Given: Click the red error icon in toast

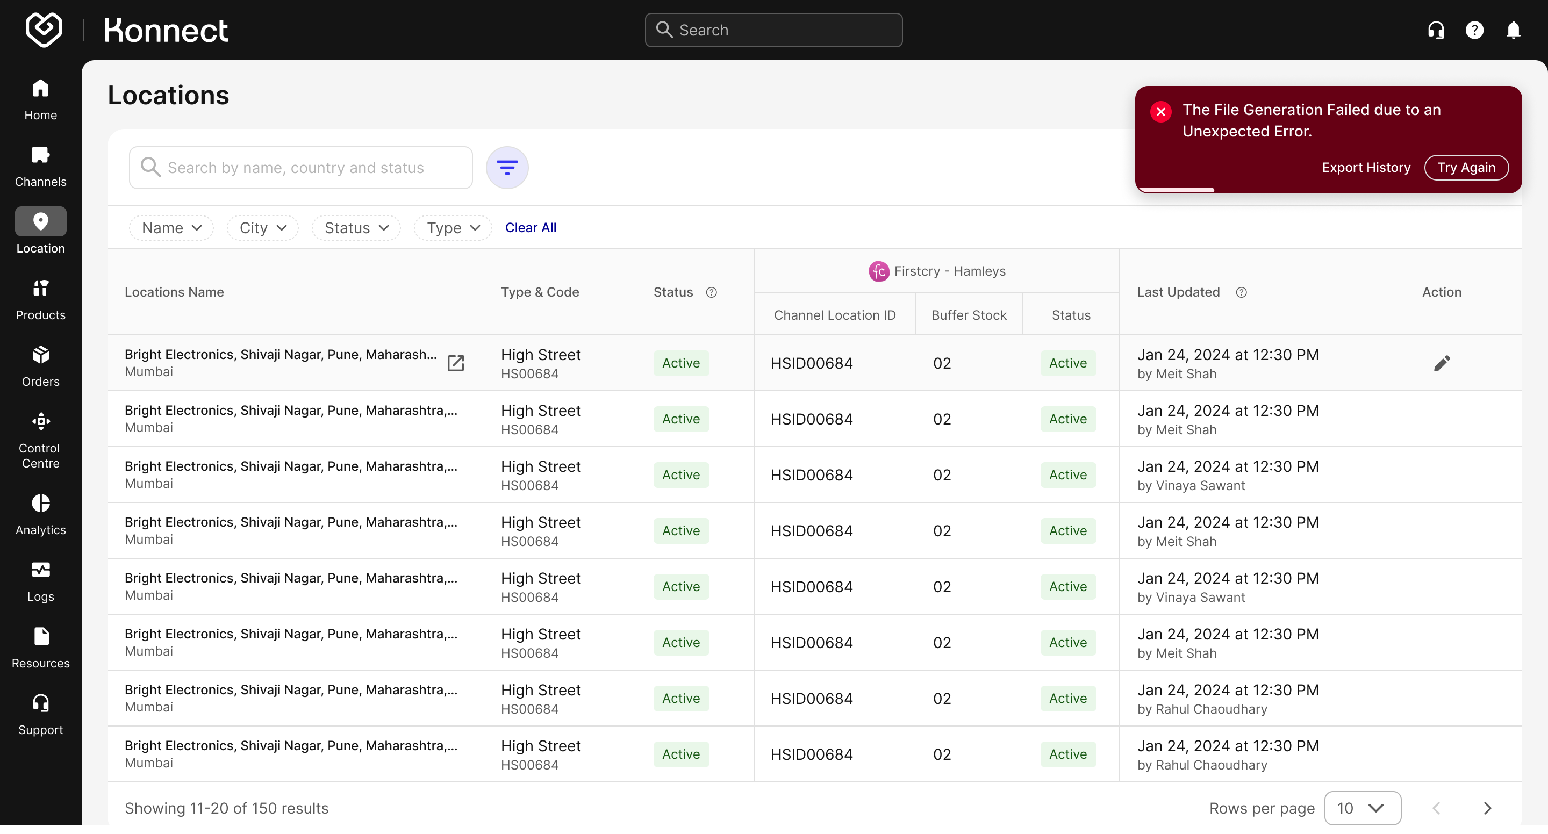Looking at the screenshot, I should (x=1161, y=112).
